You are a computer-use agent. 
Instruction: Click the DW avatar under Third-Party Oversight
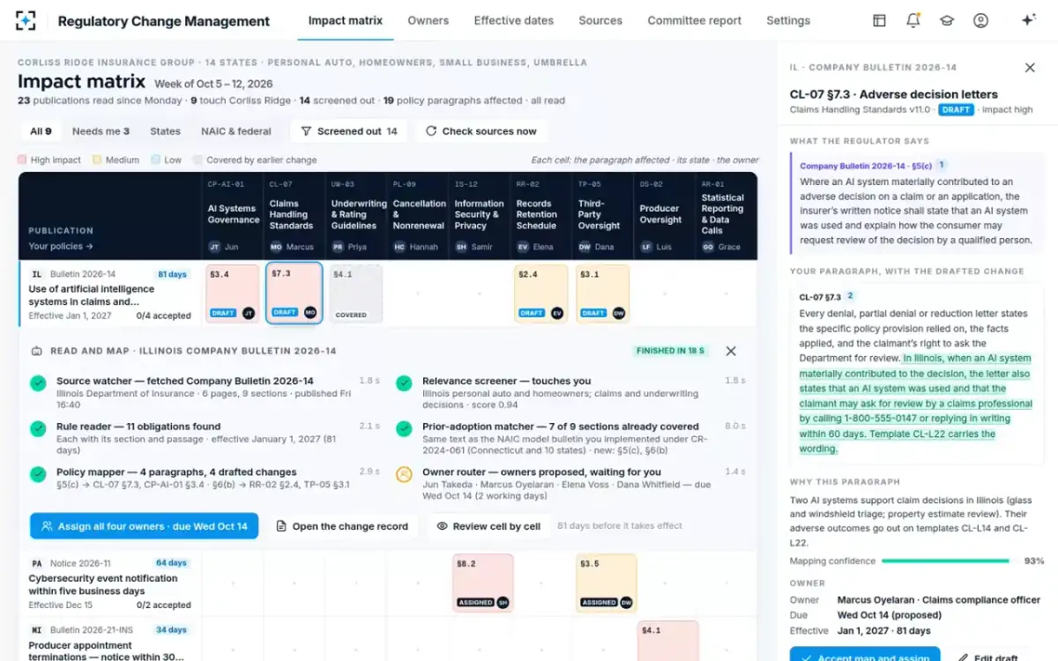tap(585, 247)
